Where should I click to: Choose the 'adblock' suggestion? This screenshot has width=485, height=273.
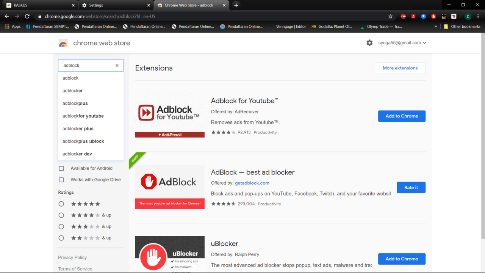point(91,78)
